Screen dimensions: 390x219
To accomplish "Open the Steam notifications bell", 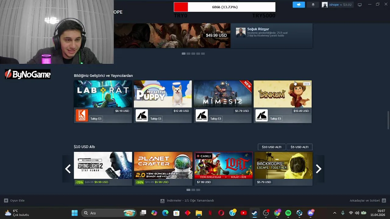I will point(313,5).
